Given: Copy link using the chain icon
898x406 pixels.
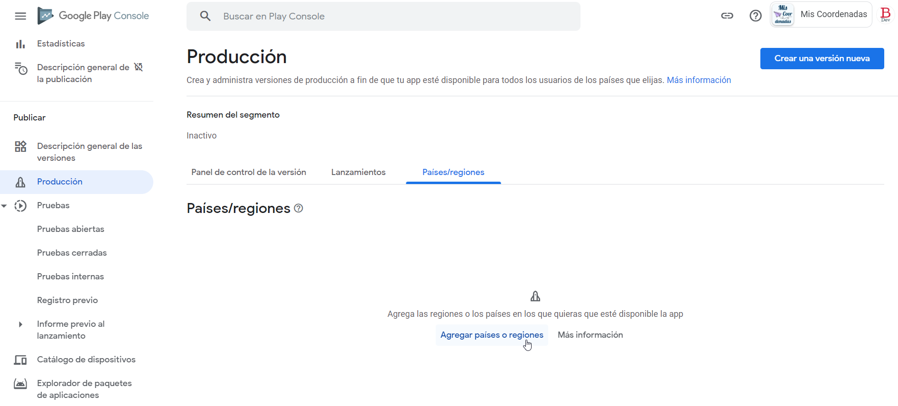Looking at the screenshot, I should (727, 16).
